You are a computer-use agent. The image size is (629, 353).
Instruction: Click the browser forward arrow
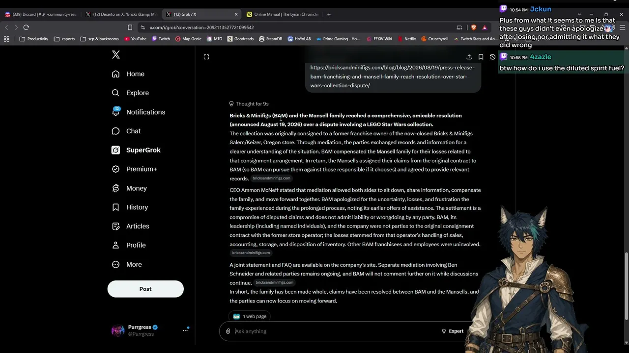point(16,27)
